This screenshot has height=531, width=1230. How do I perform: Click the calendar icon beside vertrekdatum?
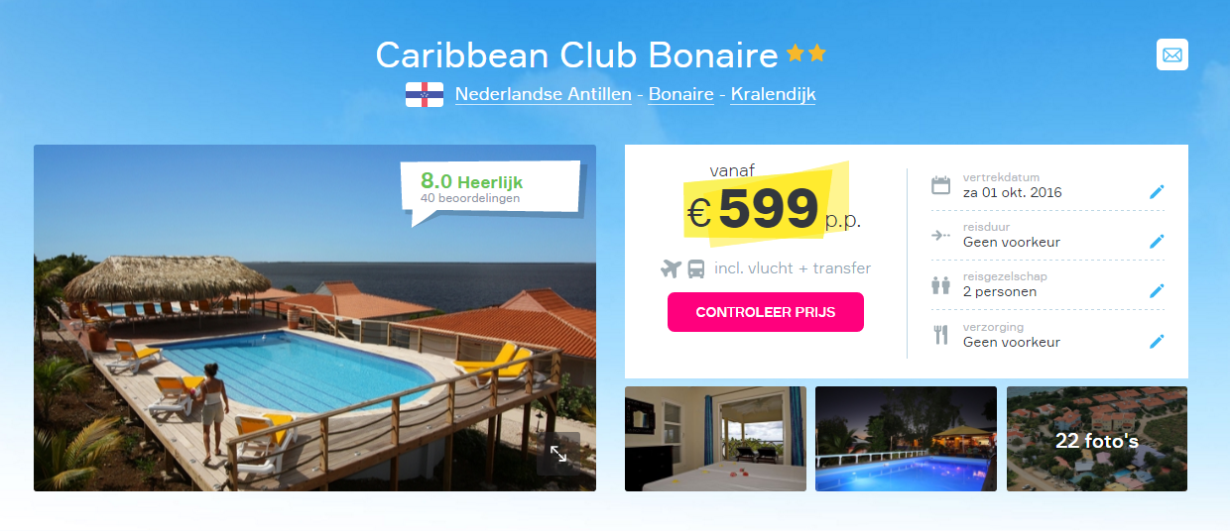[940, 185]
